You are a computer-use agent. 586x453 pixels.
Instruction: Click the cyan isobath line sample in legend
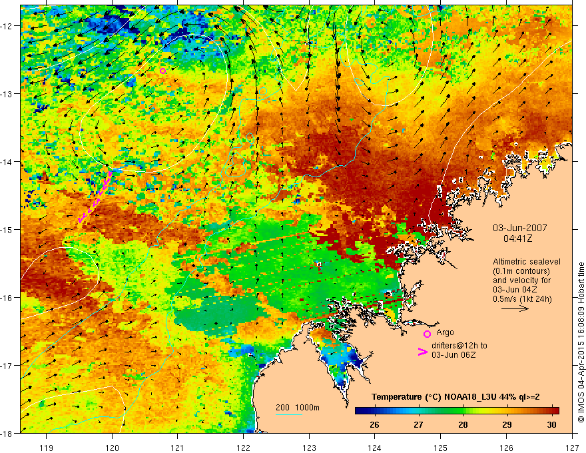[x=289, y=414]
